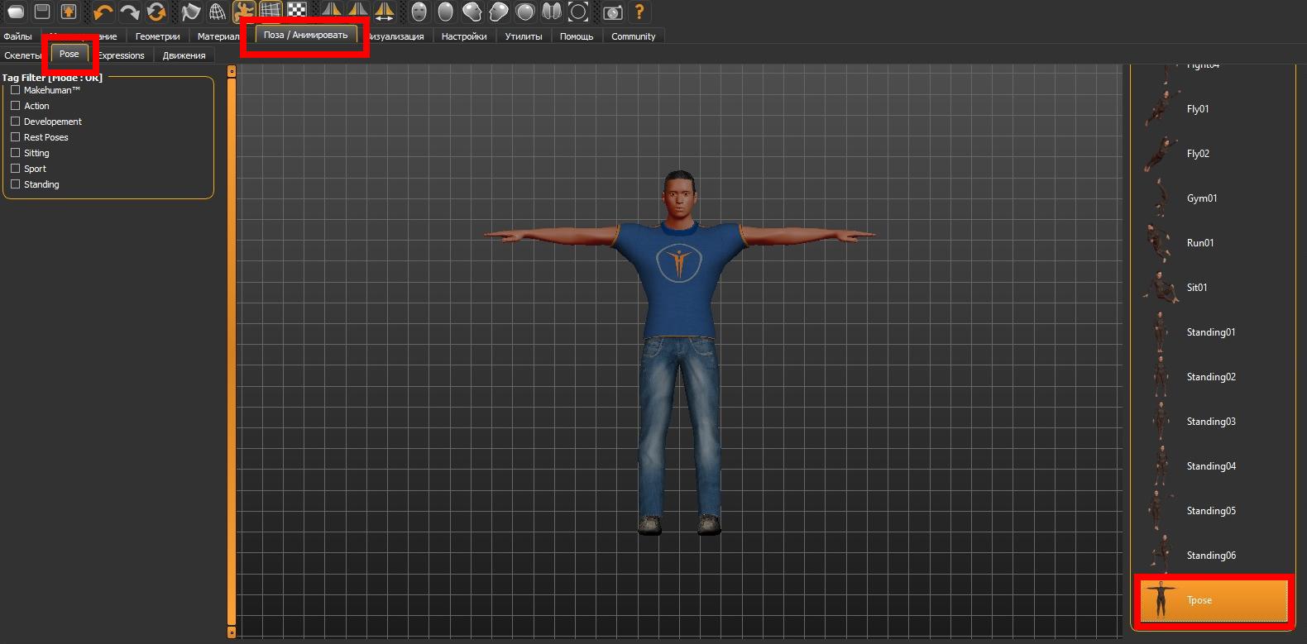Open the Утилиты tab
The image size is (1307, 644).
click(x=524, y=36)
